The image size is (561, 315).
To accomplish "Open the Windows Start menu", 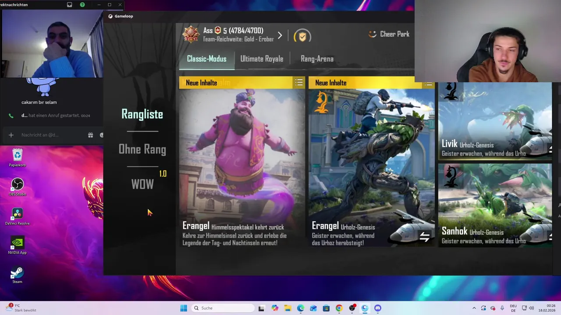I will click(x=184, y=308).
